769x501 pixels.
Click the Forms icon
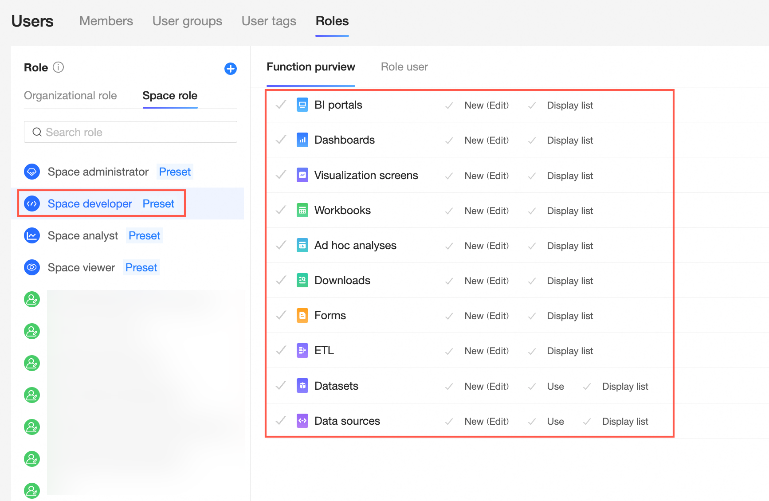302,315
